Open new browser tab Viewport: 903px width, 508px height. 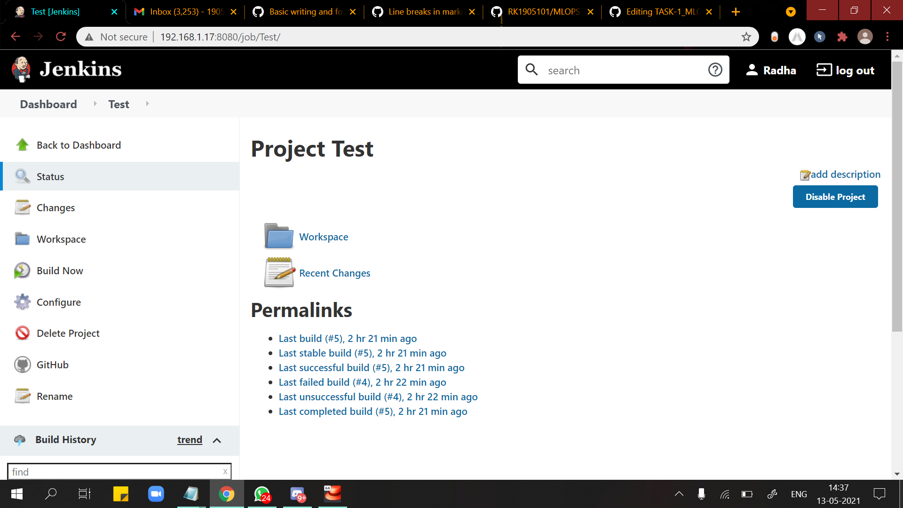click(736, 12)
